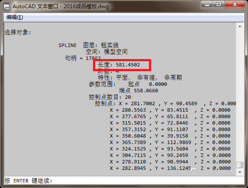Minimize the AutoCAD text window
The width and height of the screenshot is (248, 188).
(x=207, y=5)
